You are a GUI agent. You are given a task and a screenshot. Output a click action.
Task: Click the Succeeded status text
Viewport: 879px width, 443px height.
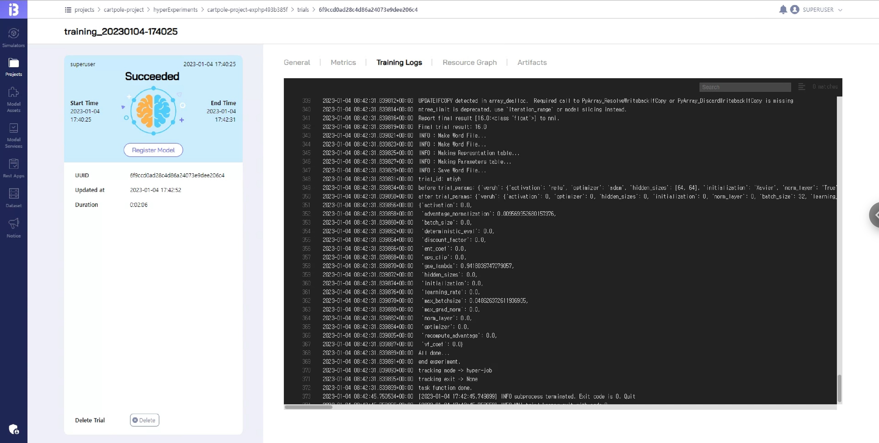[152, 76]
